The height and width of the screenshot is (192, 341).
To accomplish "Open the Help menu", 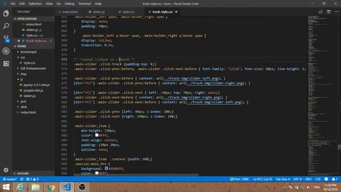I will [98, 4].
